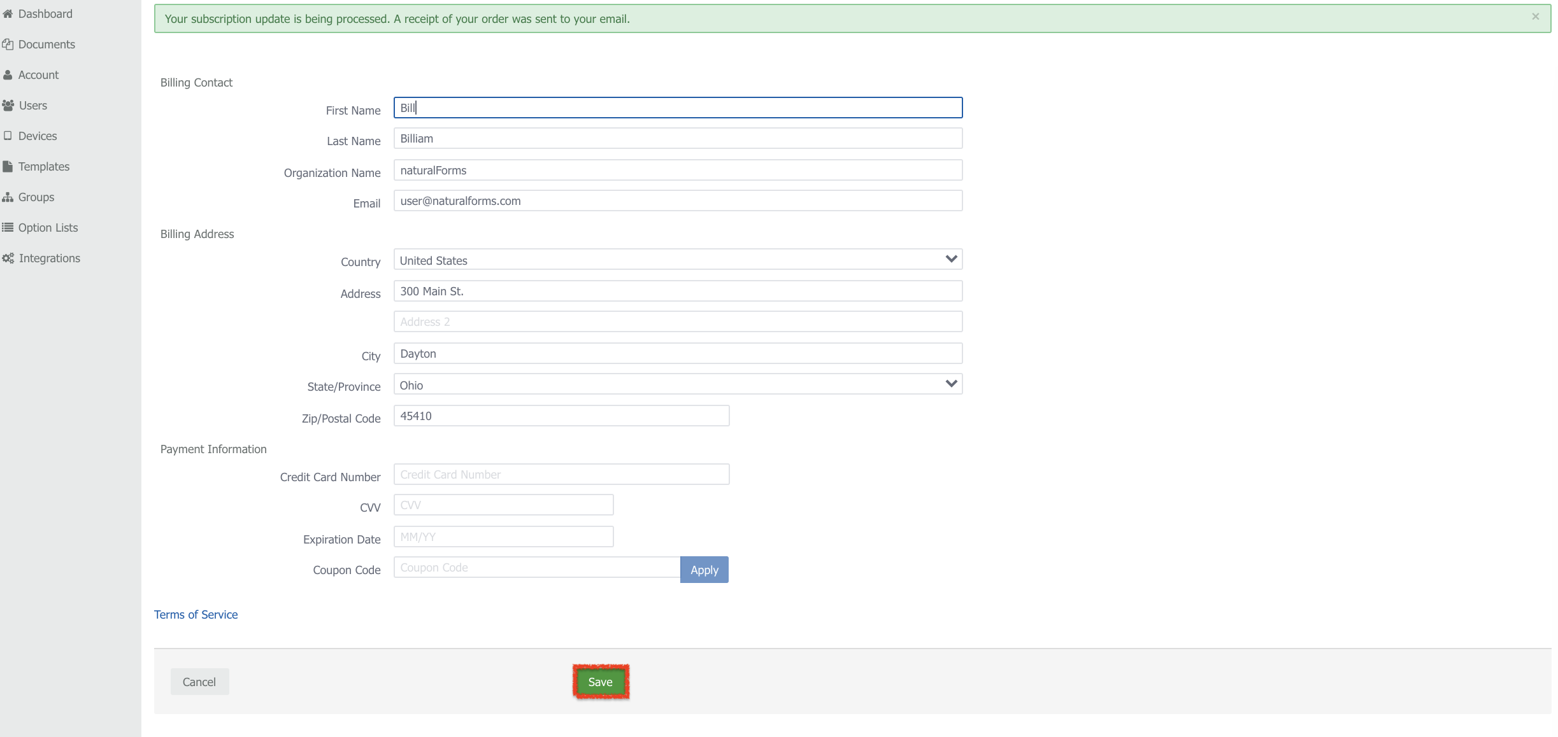Cancel the billing form

(199, 682)
